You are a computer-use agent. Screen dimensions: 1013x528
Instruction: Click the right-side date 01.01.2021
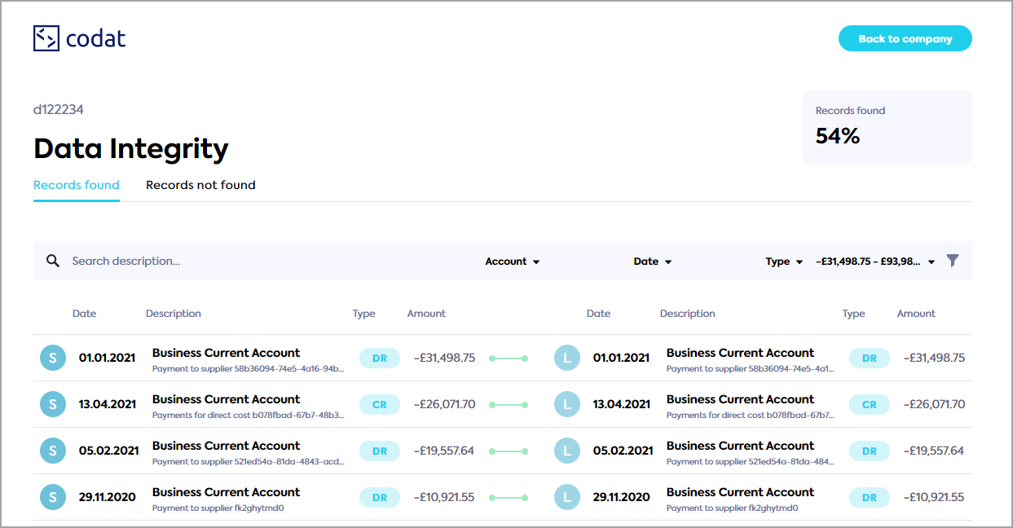click(622, 359)
